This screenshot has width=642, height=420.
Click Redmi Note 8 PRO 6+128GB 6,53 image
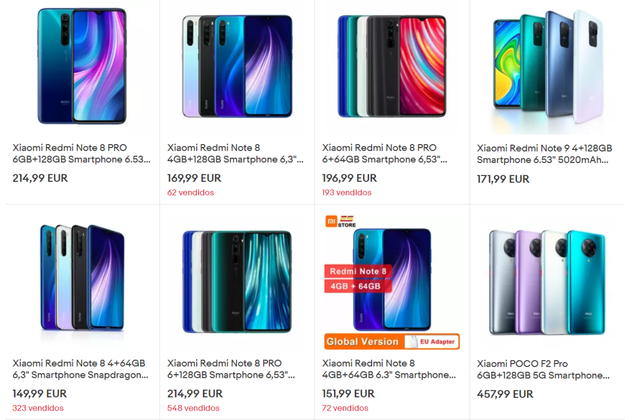pyautogui.click(x=237, y=281)
